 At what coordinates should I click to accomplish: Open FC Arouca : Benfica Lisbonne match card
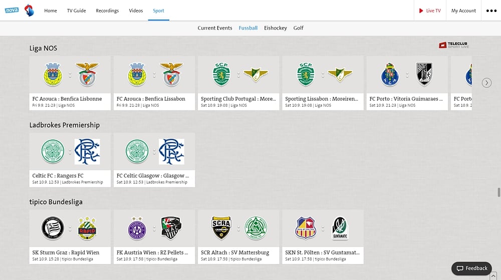[70, 83]
